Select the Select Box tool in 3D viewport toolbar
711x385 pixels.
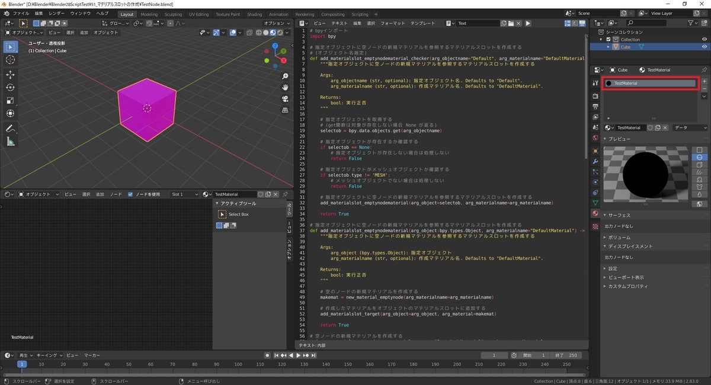click(x=11, y=47)
